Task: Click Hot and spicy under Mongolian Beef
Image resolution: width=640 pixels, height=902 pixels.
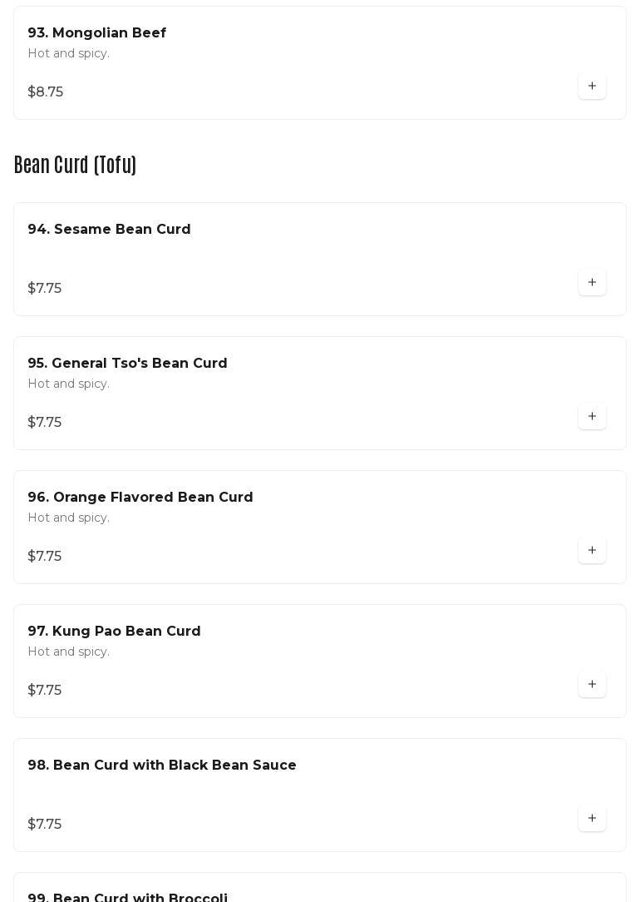Action: pyautogui.click(x=68, y=53)
